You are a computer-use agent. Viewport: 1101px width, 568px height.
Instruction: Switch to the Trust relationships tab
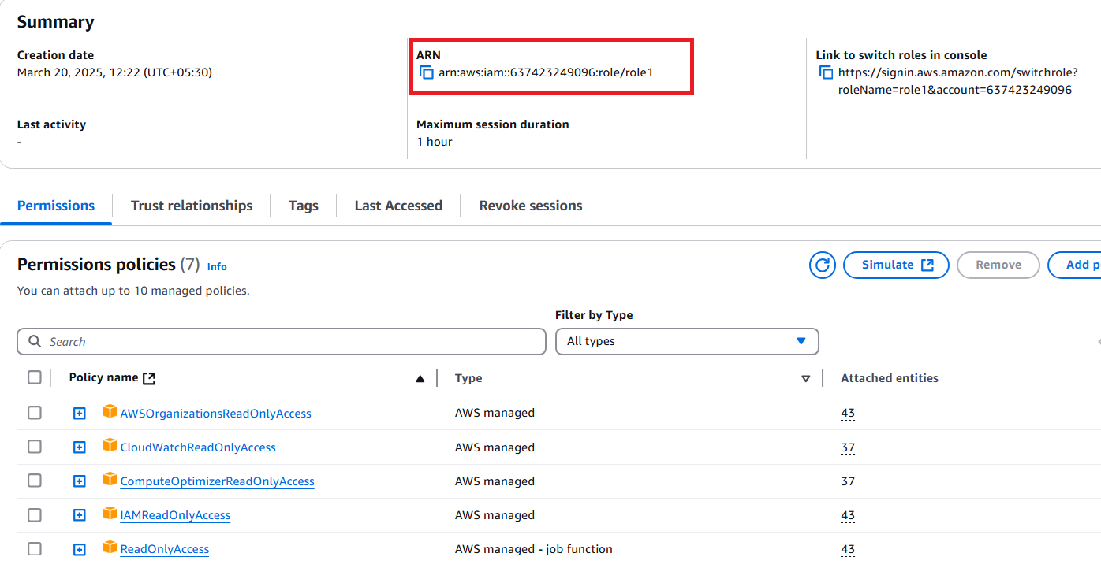click(x=192, y=206)
